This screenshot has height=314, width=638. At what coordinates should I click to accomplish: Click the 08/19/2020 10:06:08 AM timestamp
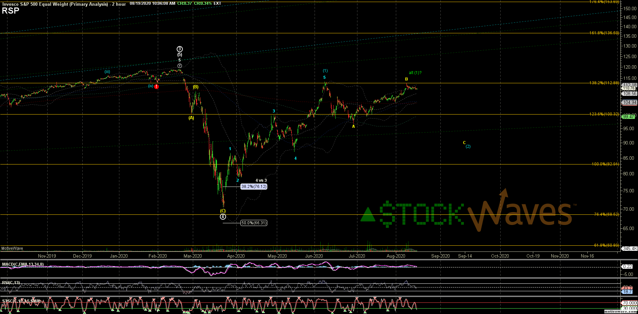[x=153, y=3]
